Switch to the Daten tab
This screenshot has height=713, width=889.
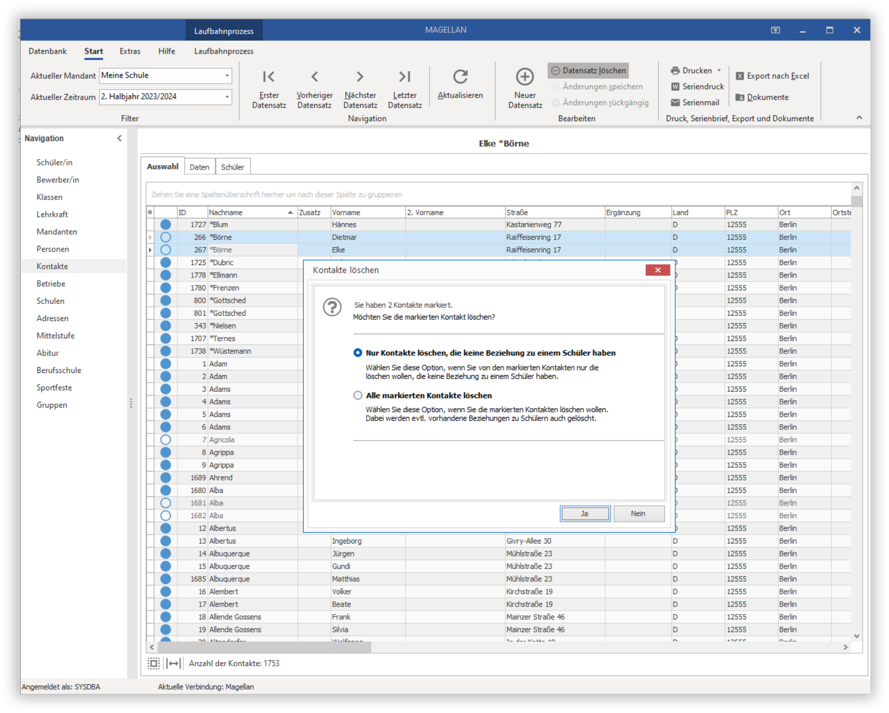(x=199, y=167)
